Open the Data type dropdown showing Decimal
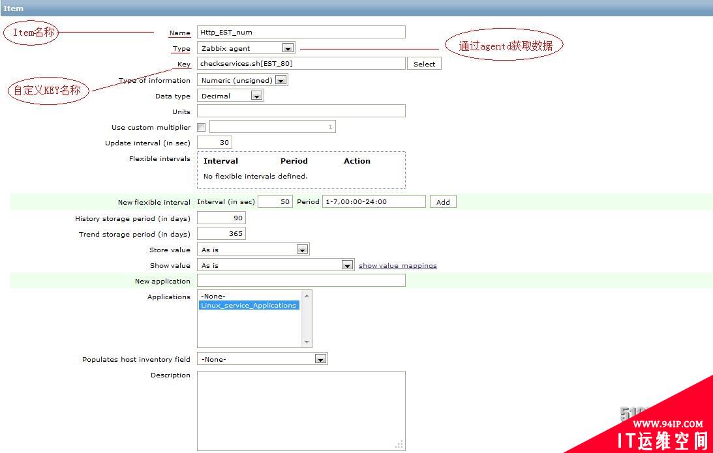The image size is (713, 453). (x=230, y=96)
